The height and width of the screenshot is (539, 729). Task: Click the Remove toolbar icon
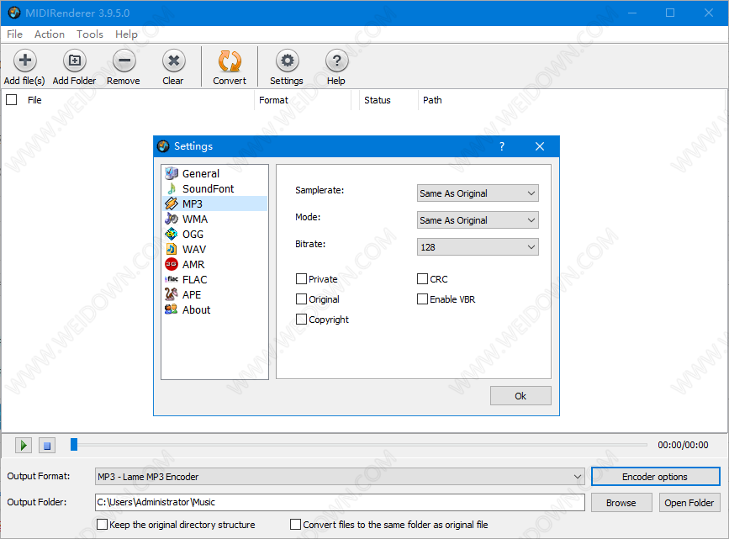click(124, 61)
